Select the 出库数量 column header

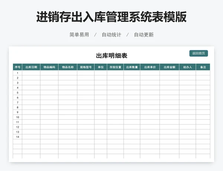click(x=132, y=67)
